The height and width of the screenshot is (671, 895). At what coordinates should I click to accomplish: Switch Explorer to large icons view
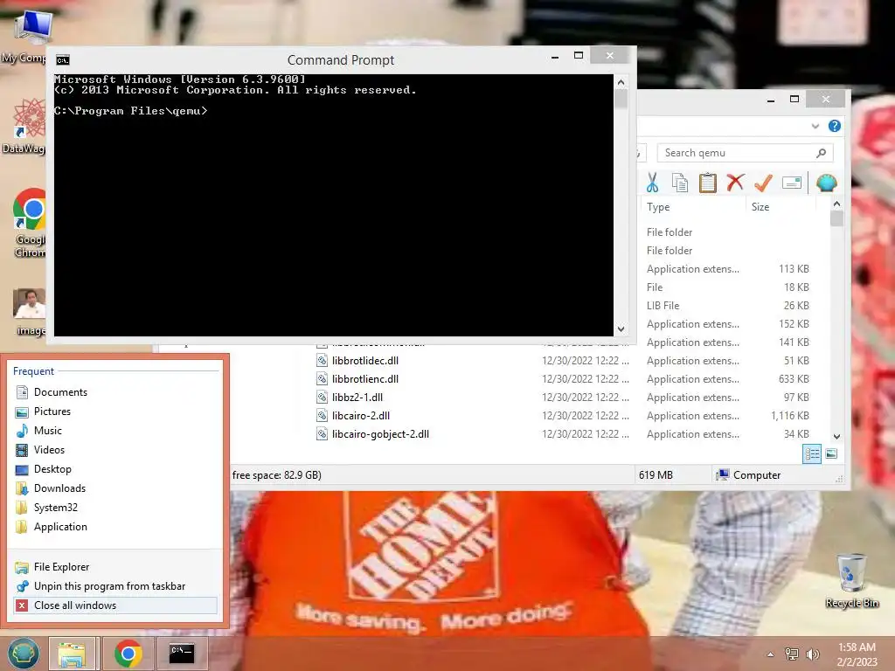click(832, 453)
